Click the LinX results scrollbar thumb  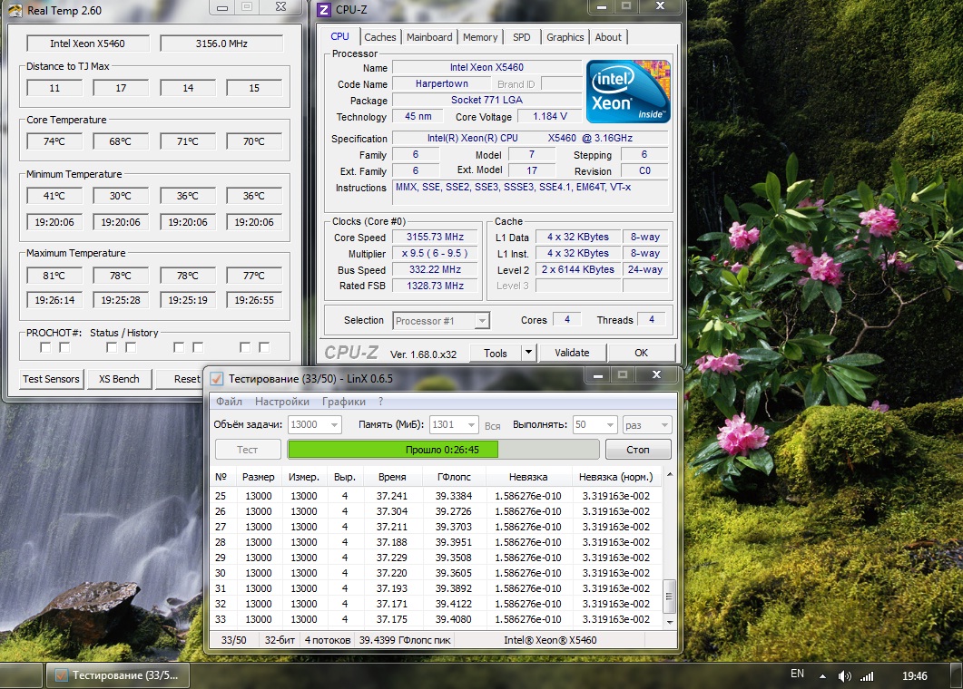(x=670, y=596)
